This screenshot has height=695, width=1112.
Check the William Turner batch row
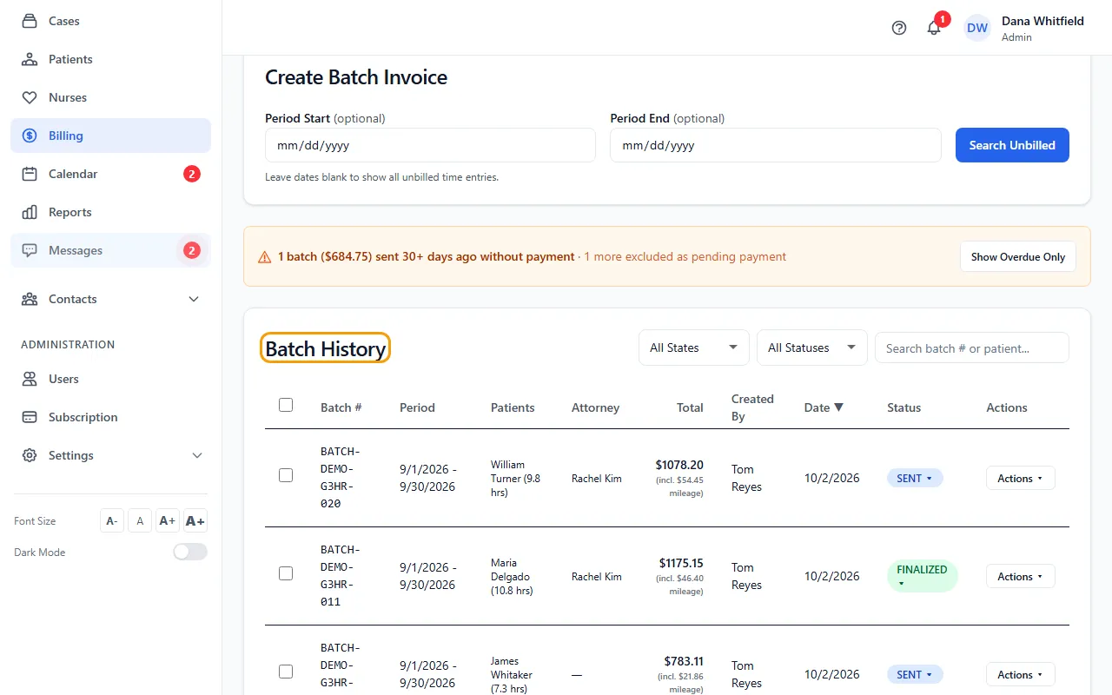coord(286,475)
